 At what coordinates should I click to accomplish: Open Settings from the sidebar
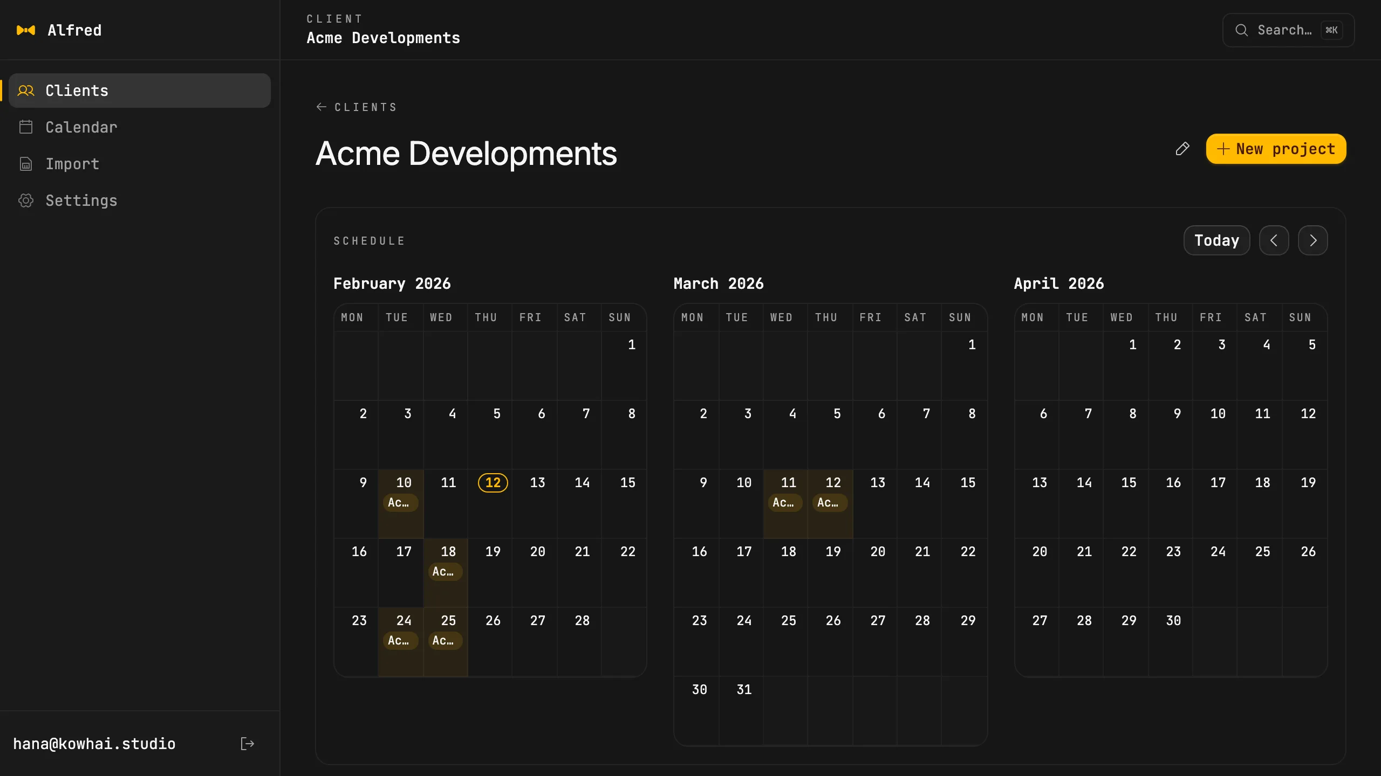[x=140, y=200]
